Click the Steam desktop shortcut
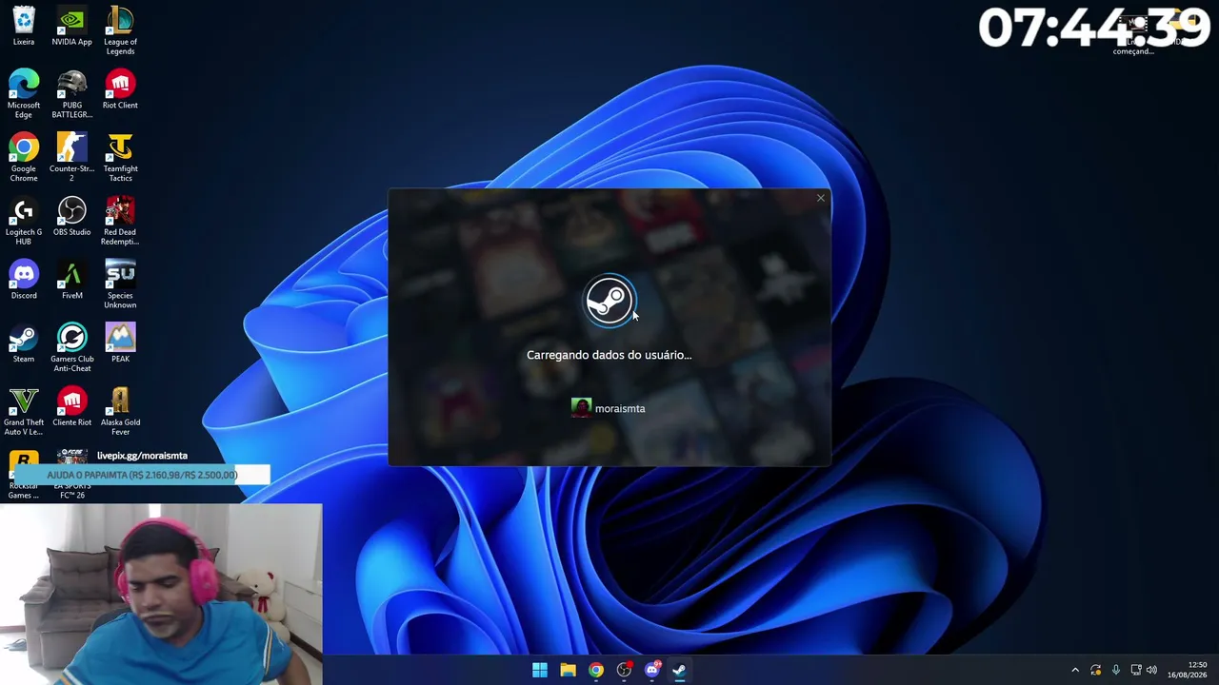Image resolution: width=1219 pixels, height=685 pixels. click(x=24, y=343)
